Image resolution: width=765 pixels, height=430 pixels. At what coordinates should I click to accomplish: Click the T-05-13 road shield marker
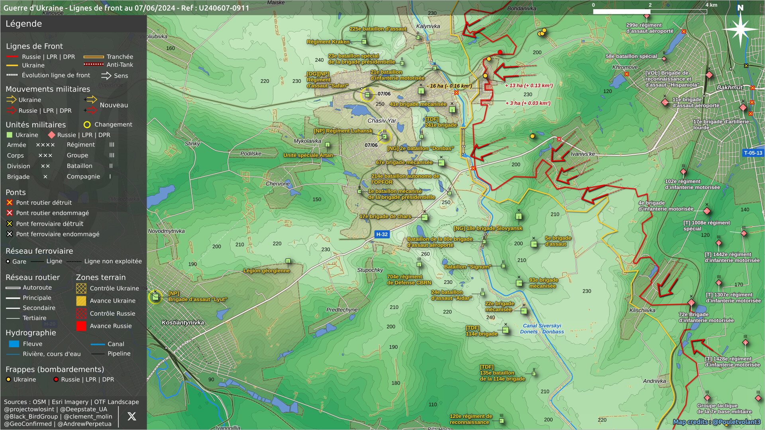tap(753, 153)
